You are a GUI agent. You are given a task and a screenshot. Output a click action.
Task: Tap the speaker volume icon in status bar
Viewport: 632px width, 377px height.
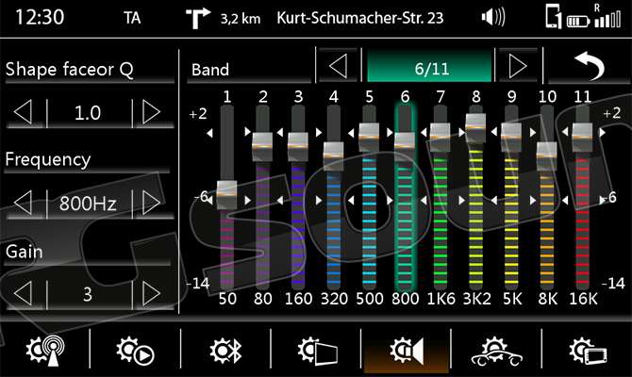493,18
